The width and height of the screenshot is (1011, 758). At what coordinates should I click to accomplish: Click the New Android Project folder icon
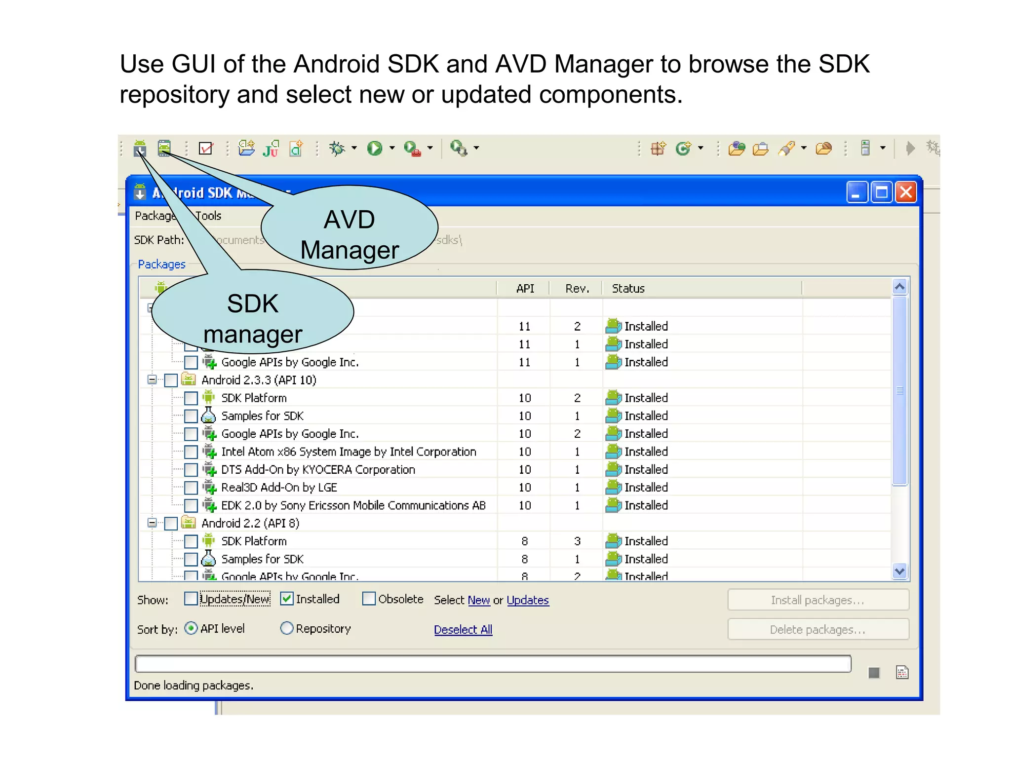pyautogui.click(x=246, y=148)
